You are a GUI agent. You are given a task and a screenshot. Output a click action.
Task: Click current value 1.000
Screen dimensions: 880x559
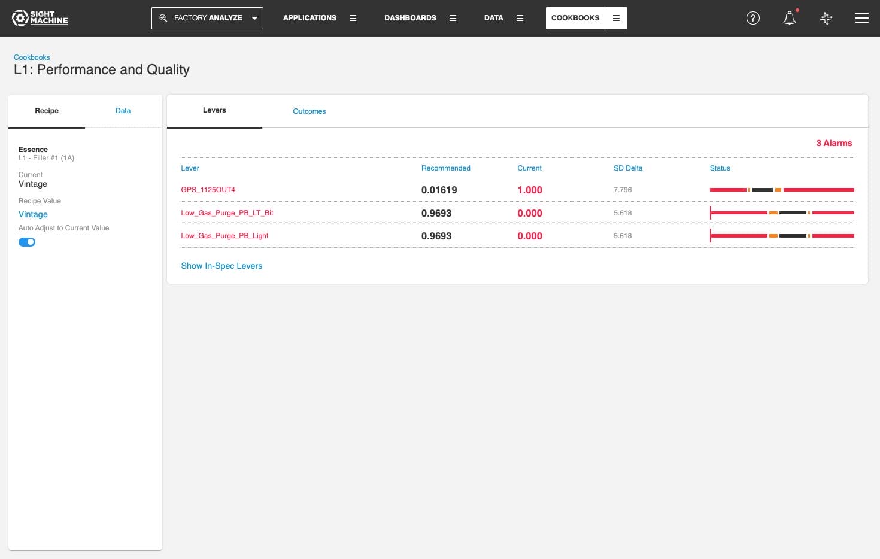530,190
